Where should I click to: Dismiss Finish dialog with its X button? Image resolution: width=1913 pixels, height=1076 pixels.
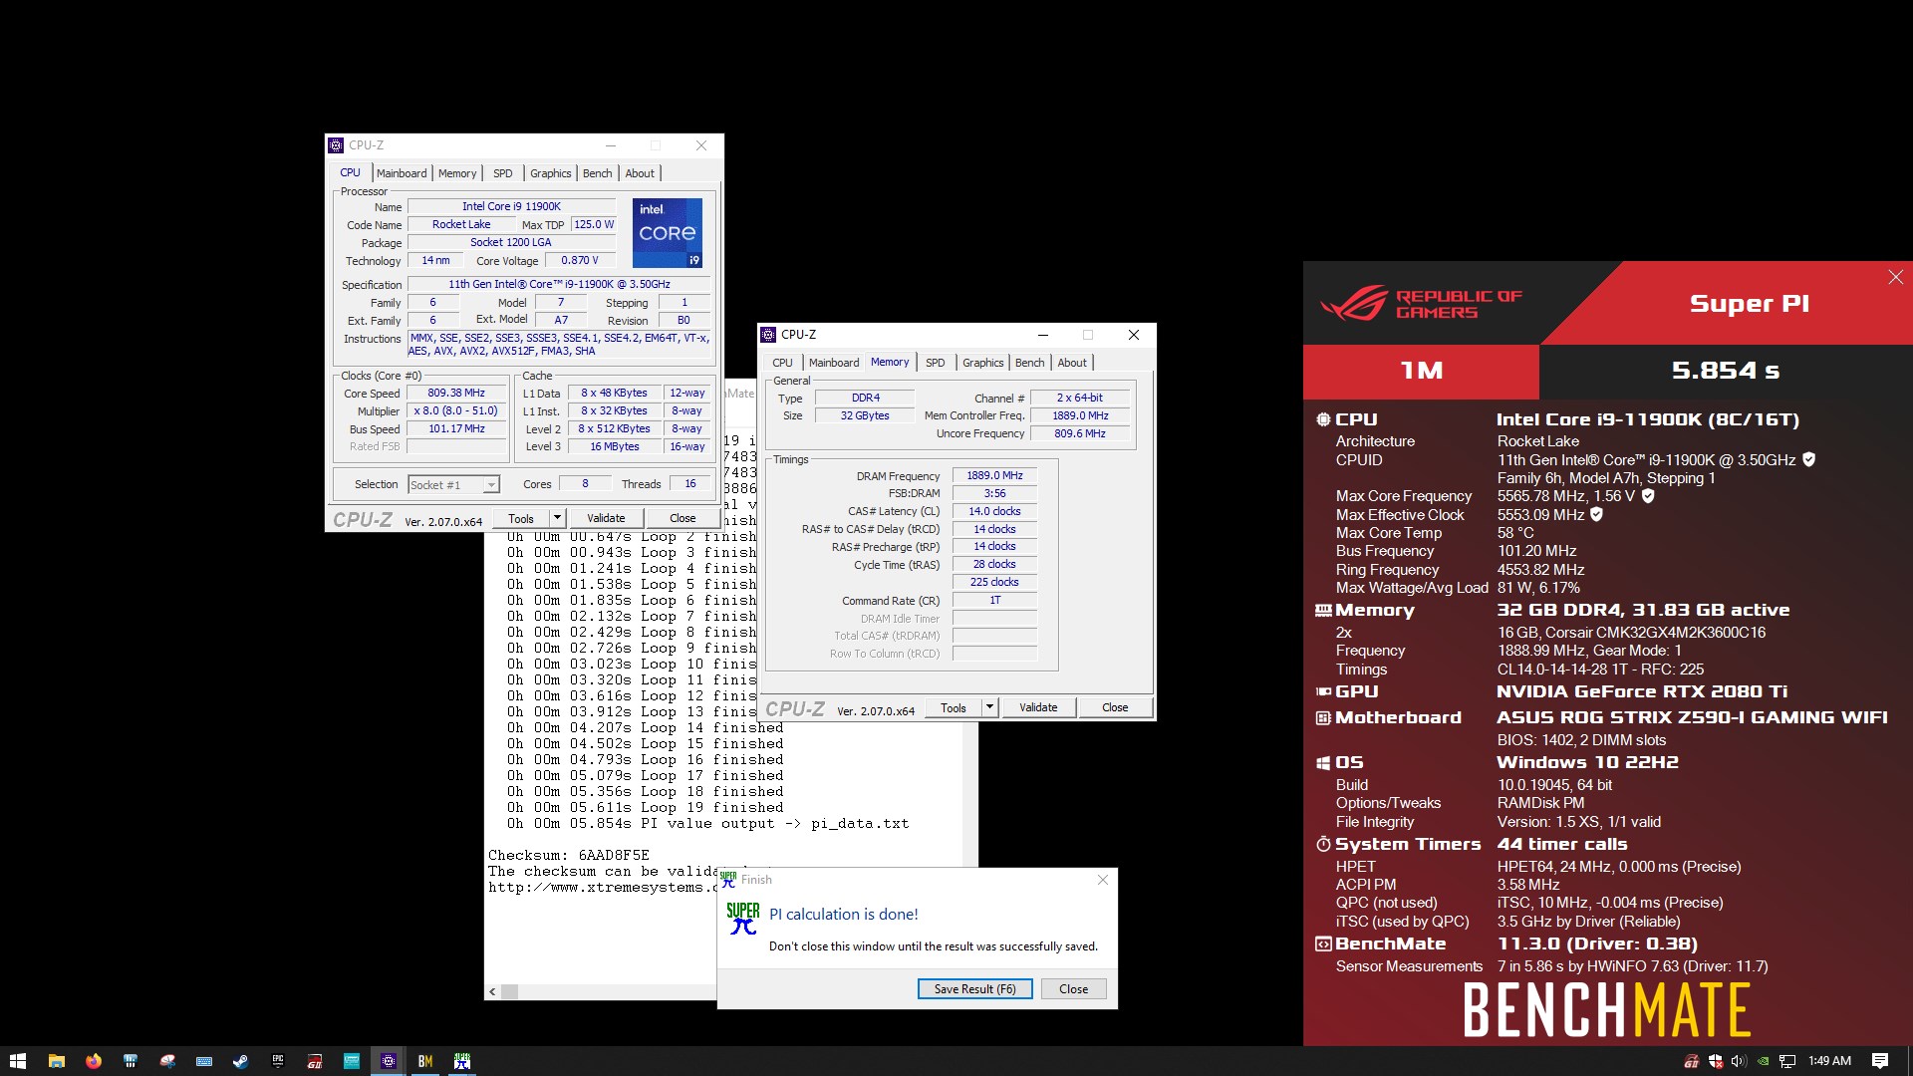click(1102, 880)
